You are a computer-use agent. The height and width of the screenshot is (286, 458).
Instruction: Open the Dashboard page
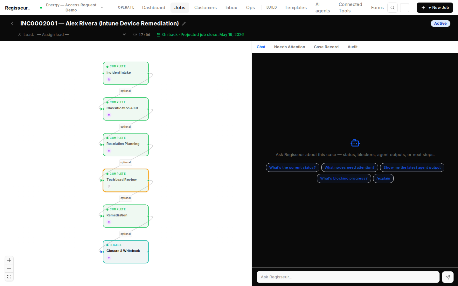[154, 8]
